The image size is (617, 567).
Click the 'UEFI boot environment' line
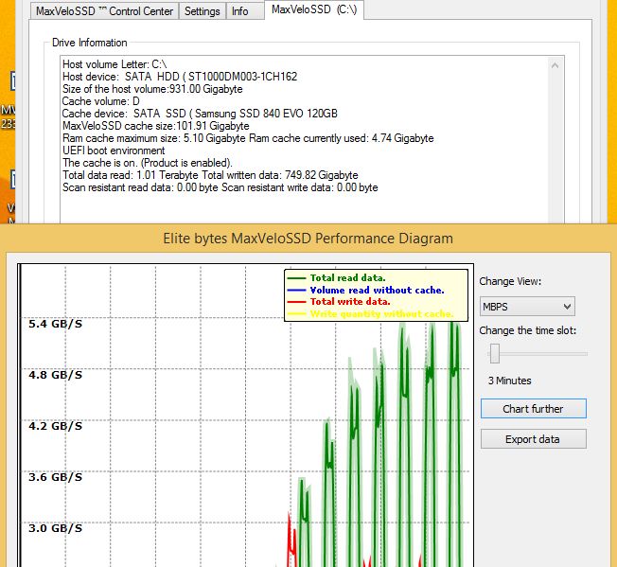(x=114, y=151)
